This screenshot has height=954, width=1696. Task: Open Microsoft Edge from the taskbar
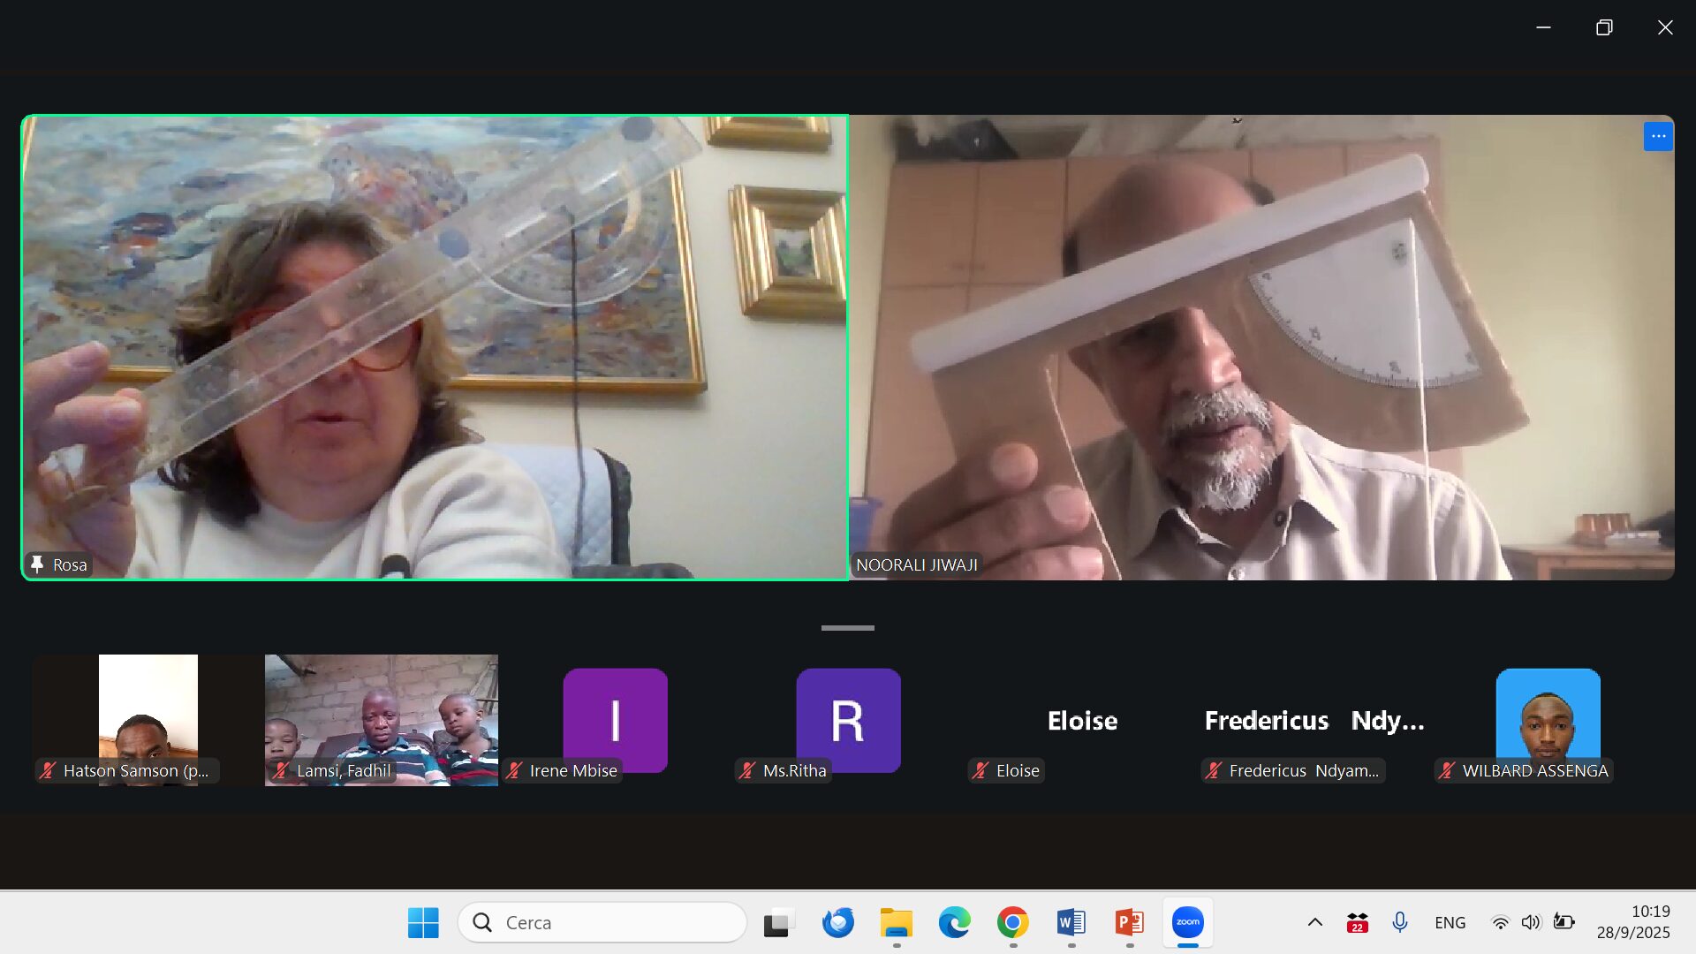(954, 922)
